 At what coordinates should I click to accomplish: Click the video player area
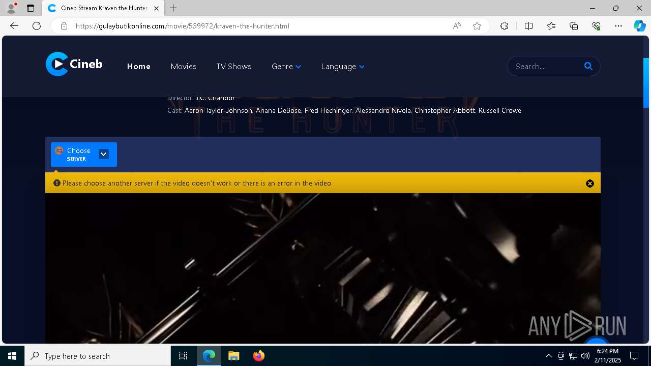click(323, 268)
